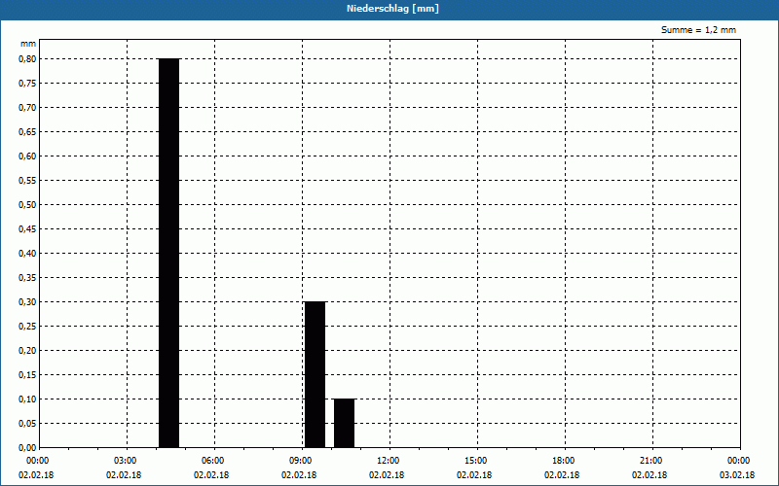
Task: Click the 0,15 y-axis value
Action: coord(27,375)
